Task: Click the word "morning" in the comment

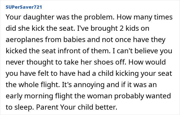Action: 39,96
